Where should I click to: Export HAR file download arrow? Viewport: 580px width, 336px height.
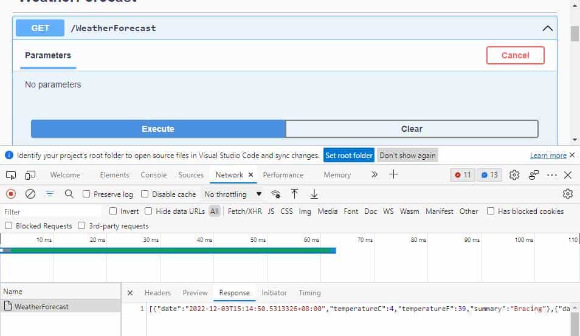[314, 194]
